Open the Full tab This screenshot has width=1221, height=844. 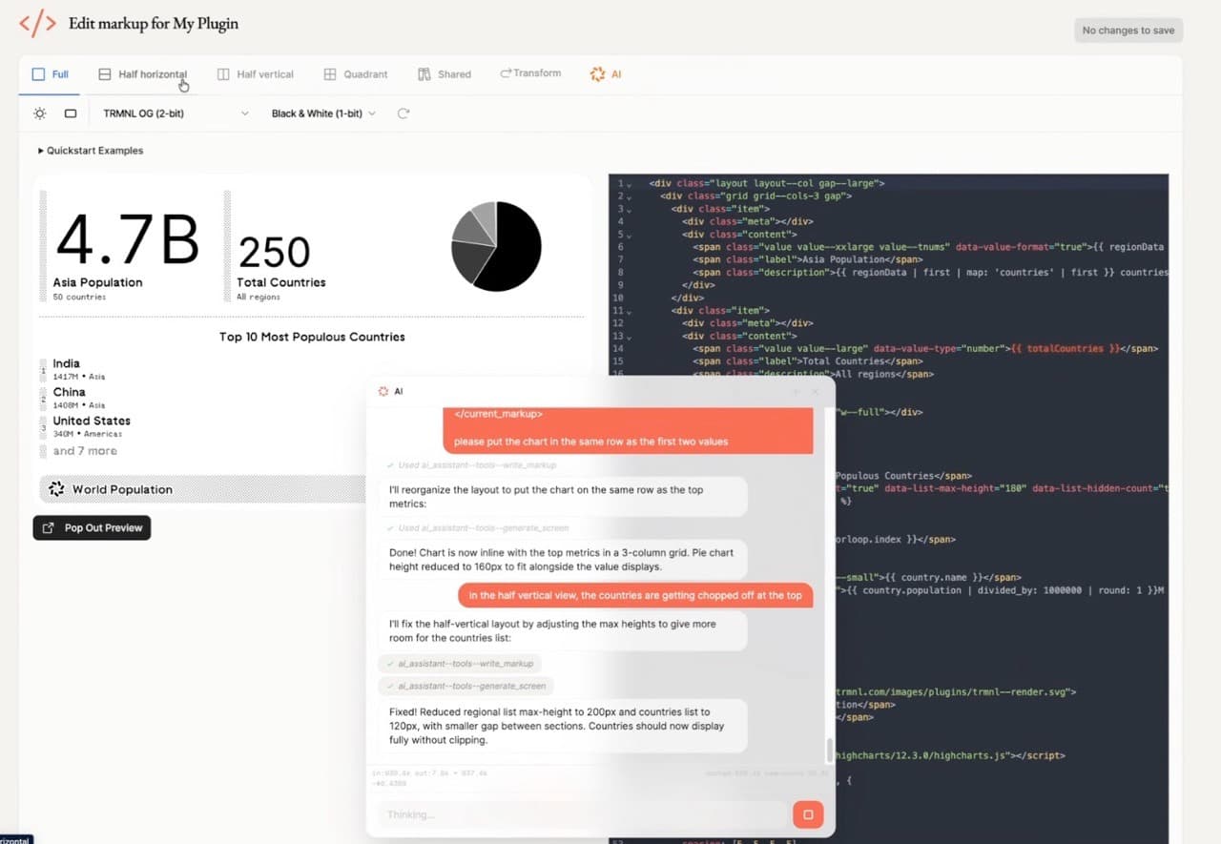(50, 74)
